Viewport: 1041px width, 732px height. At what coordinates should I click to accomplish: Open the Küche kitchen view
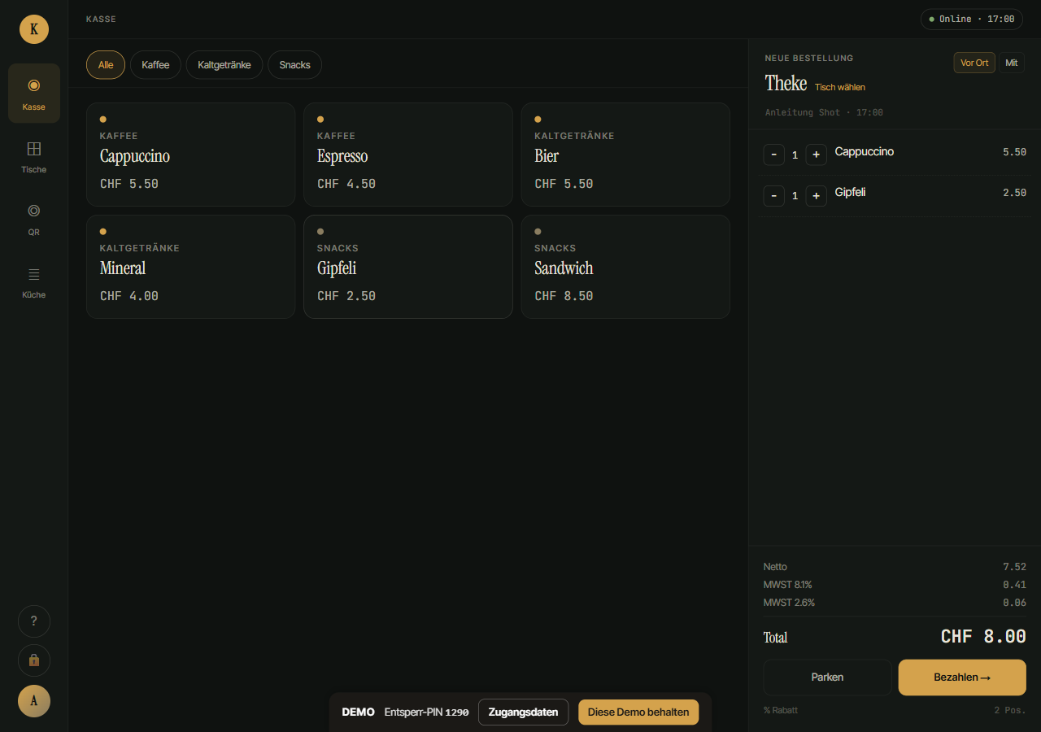(x=34, y=281)
